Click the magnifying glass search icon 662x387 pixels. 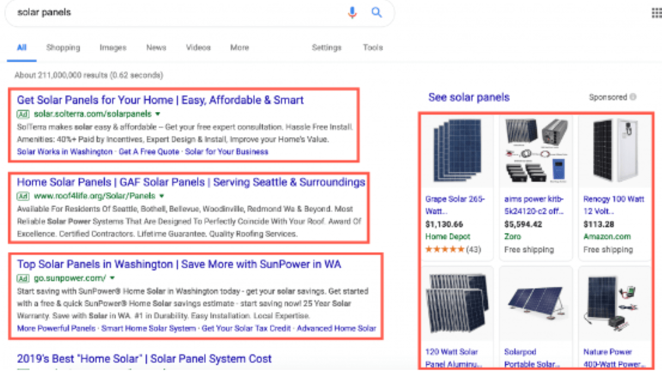[377, 13]
